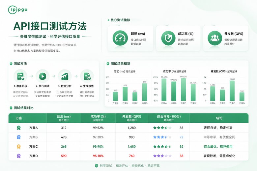The width and height of the screenshot is (257, 171).
Task: Click the 4. 生成报告 step label
Action: click(87, 86)
